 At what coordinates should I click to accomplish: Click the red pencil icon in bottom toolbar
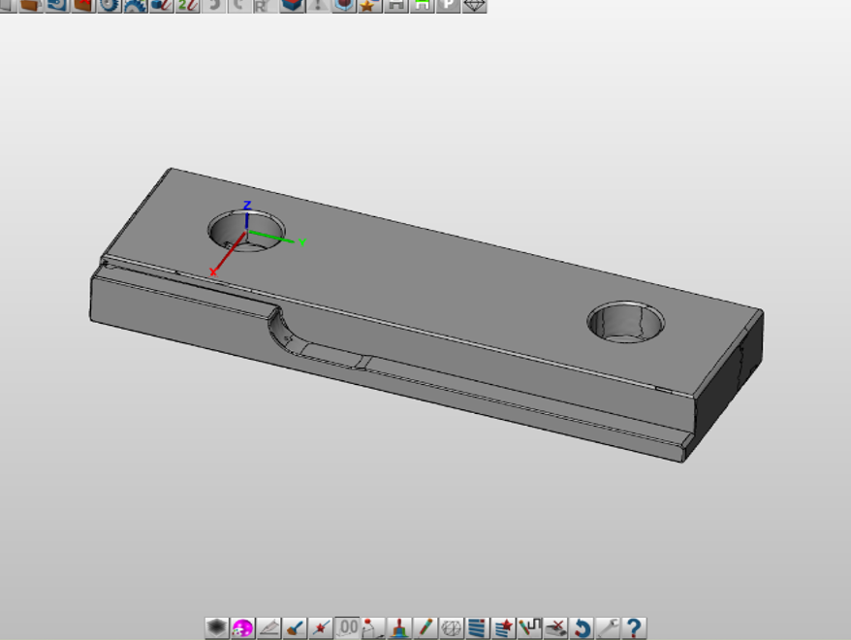[425, 628]
